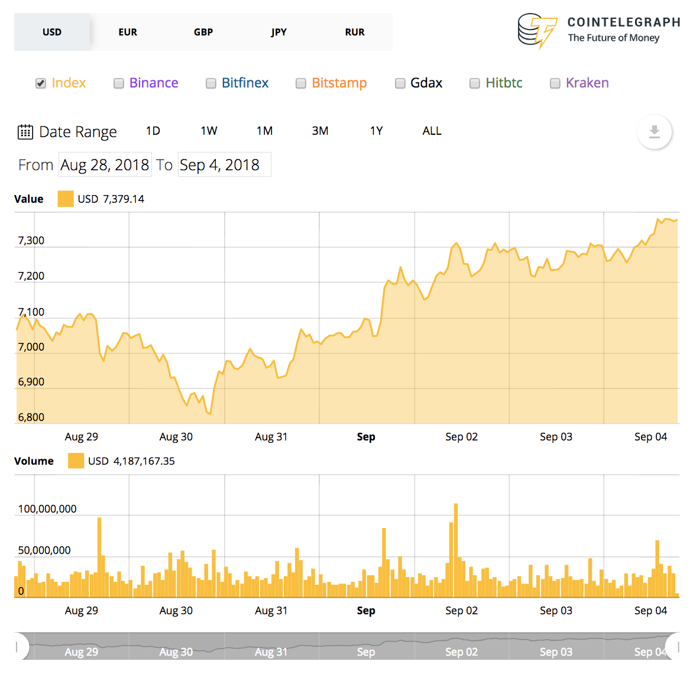Set date range to 1D
The width and height of the screenshot is (693, 674).
point(153,131)
